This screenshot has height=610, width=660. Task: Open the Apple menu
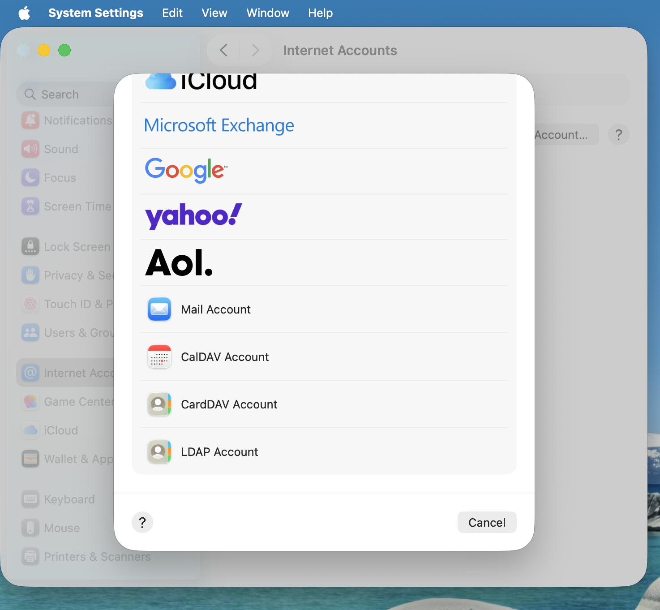(x=24, y=13)
